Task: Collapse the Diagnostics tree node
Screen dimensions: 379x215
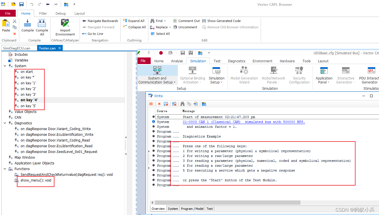Action: (x=5, y=123)
